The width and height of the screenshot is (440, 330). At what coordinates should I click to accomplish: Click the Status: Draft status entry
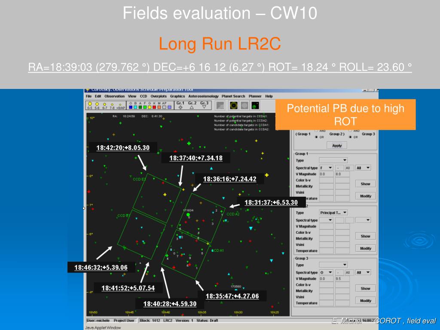[x=207, y=320]
